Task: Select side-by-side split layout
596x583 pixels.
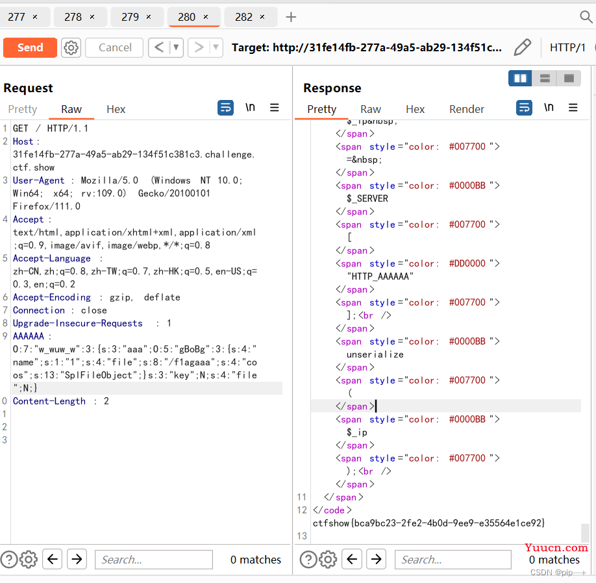Action: [x=520, y=79]
